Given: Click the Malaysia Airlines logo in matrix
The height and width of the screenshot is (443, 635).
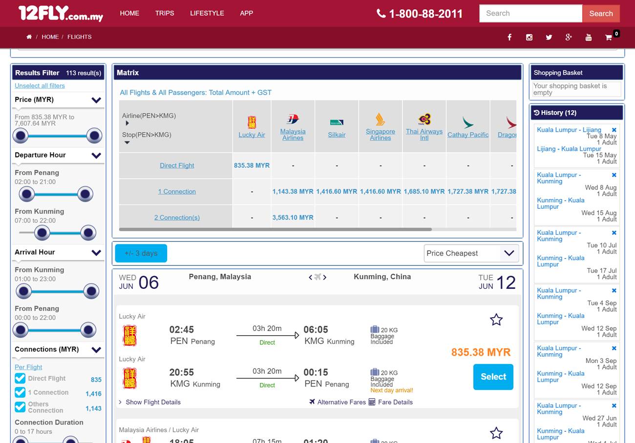Looking at the screenshot, I should [293, 119].
